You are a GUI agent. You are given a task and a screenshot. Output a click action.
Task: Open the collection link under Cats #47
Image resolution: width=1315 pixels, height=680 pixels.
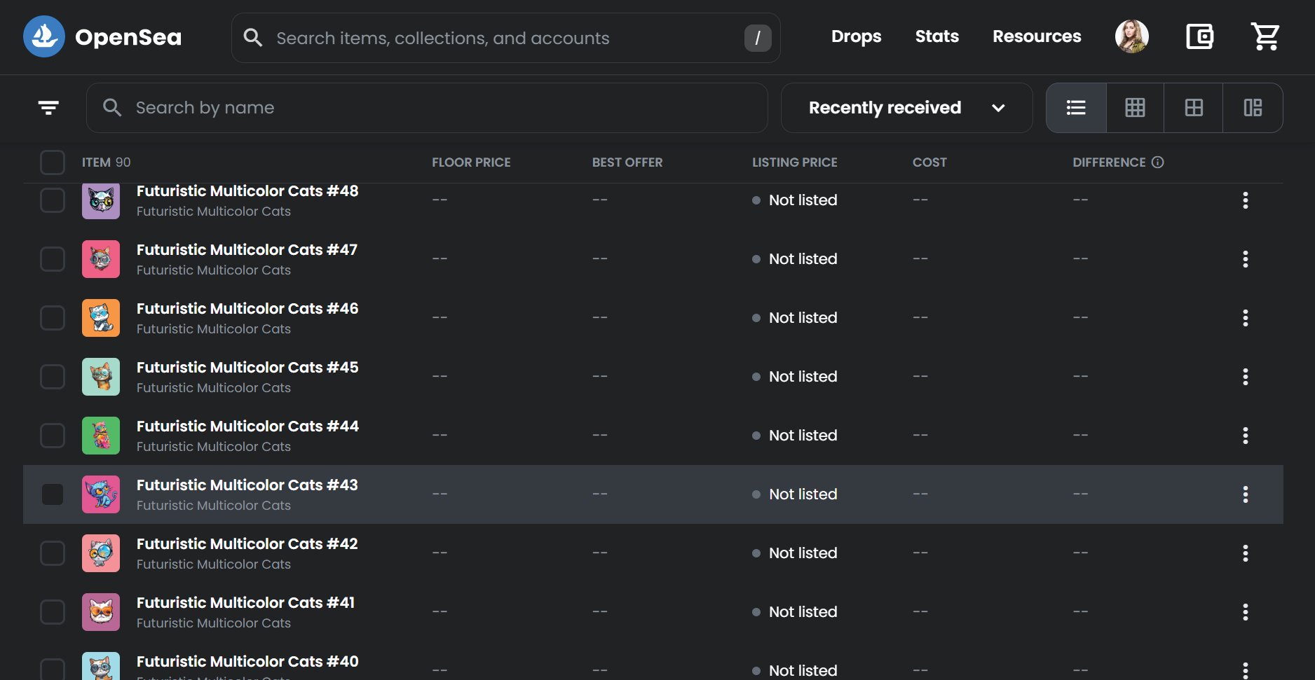pos(214,270)
